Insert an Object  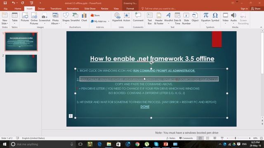(195, 17)
